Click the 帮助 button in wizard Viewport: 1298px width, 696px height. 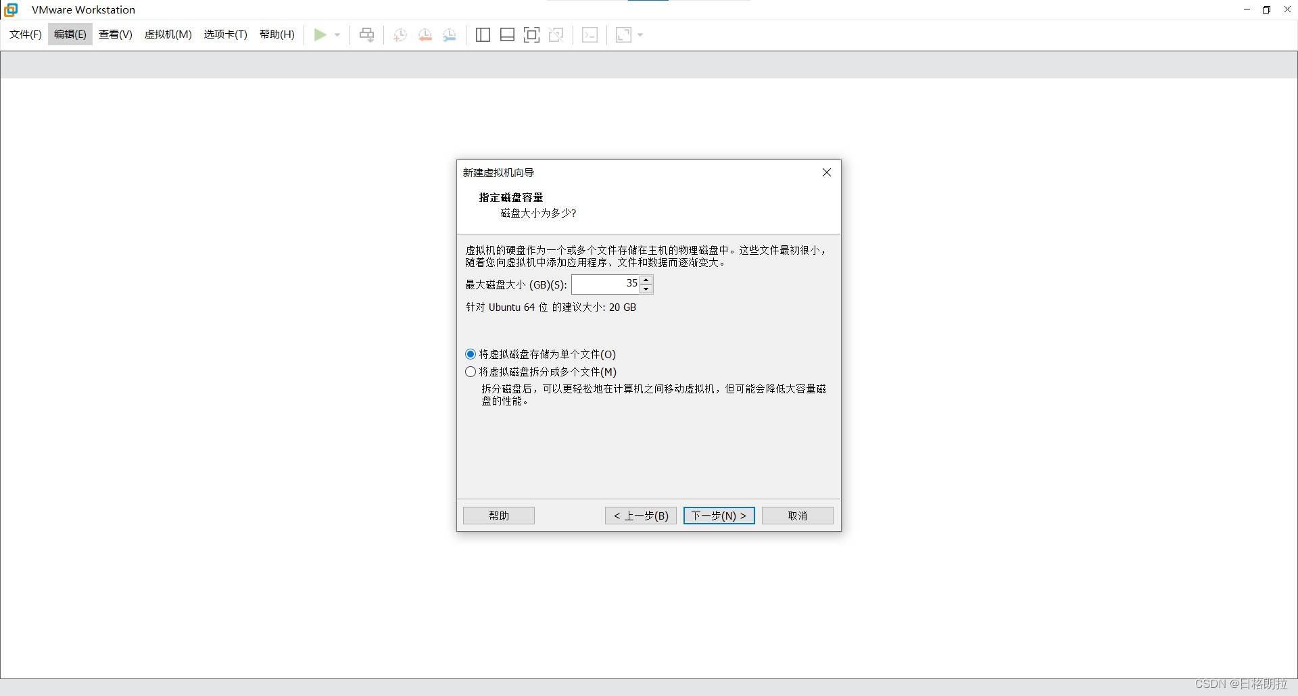499,516
